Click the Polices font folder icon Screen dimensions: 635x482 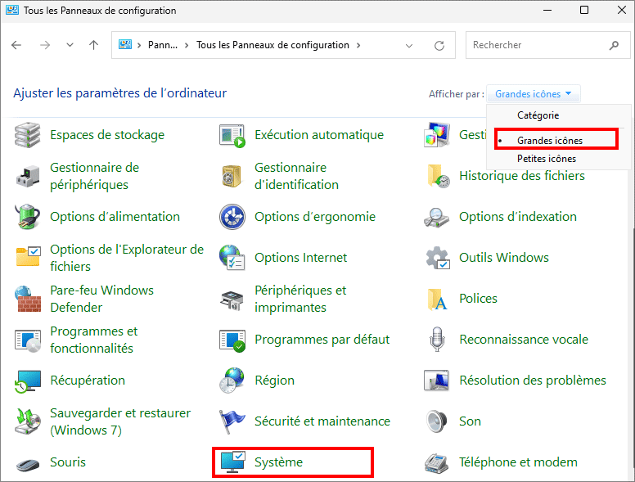coord(437,299)
